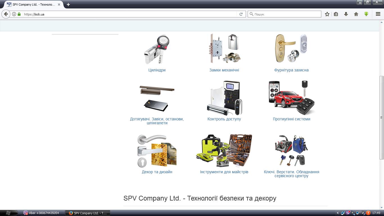Screen dimensions: 384x216
Task: Go to the home page icon
Action: click(x=356, y=14)
